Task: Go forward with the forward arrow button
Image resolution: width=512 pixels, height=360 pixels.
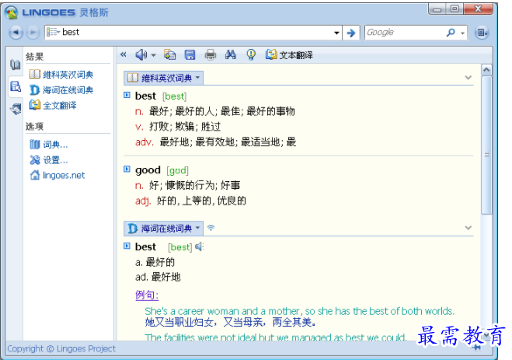Action: pos(33,33)
